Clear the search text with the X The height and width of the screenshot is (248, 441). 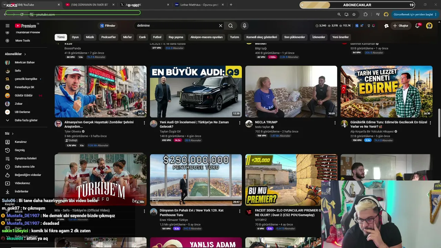coord(220,25)
